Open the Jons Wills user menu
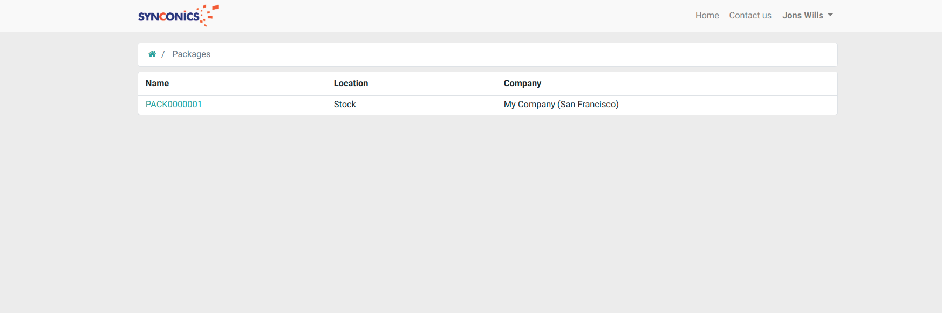Image resolution: width=942 pixels, height=313 pixels. pyautogui.click(x=803, y=16)
